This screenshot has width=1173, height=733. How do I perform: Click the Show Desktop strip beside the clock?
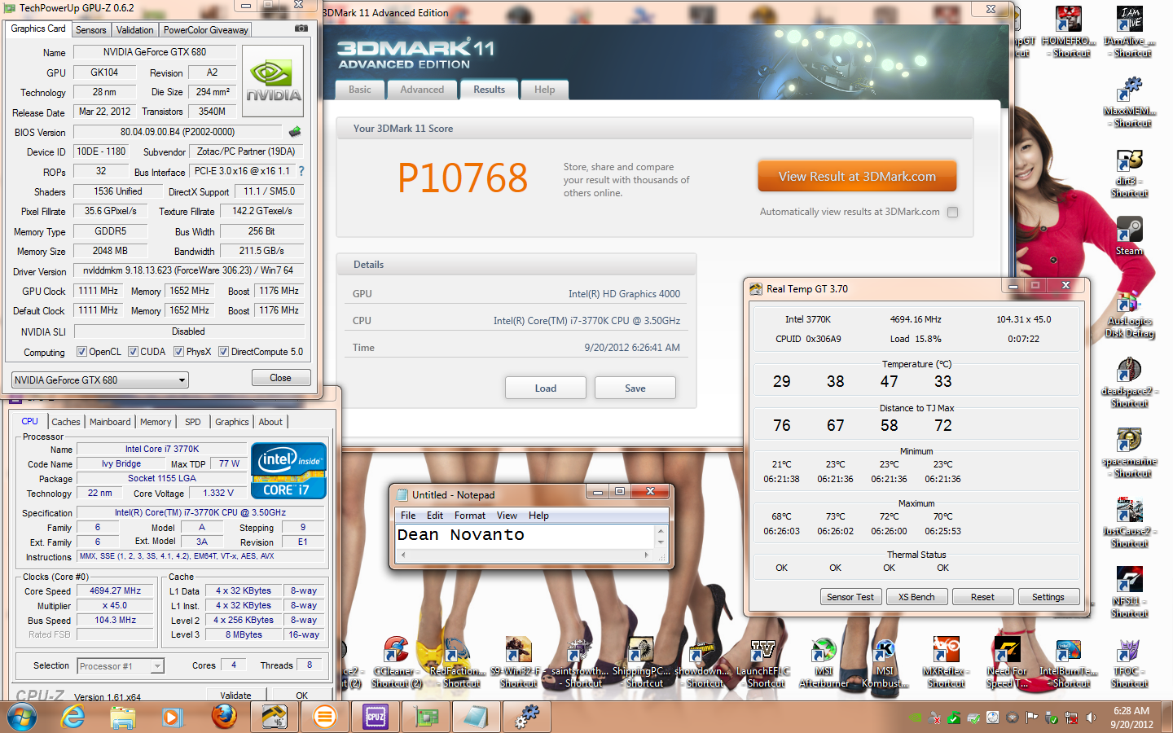click(1168, 717)
